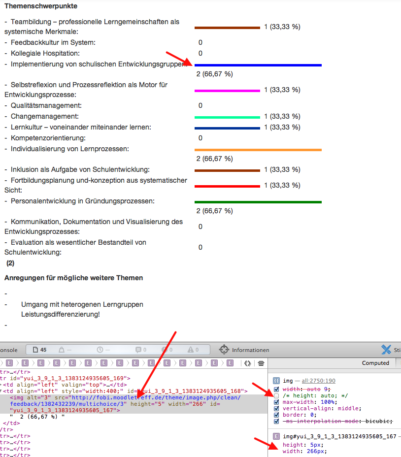Image resolution: width=401 pixels, height=457 pixels.
Task: Switch to the Computed styles tab
Action: point(375,363)
